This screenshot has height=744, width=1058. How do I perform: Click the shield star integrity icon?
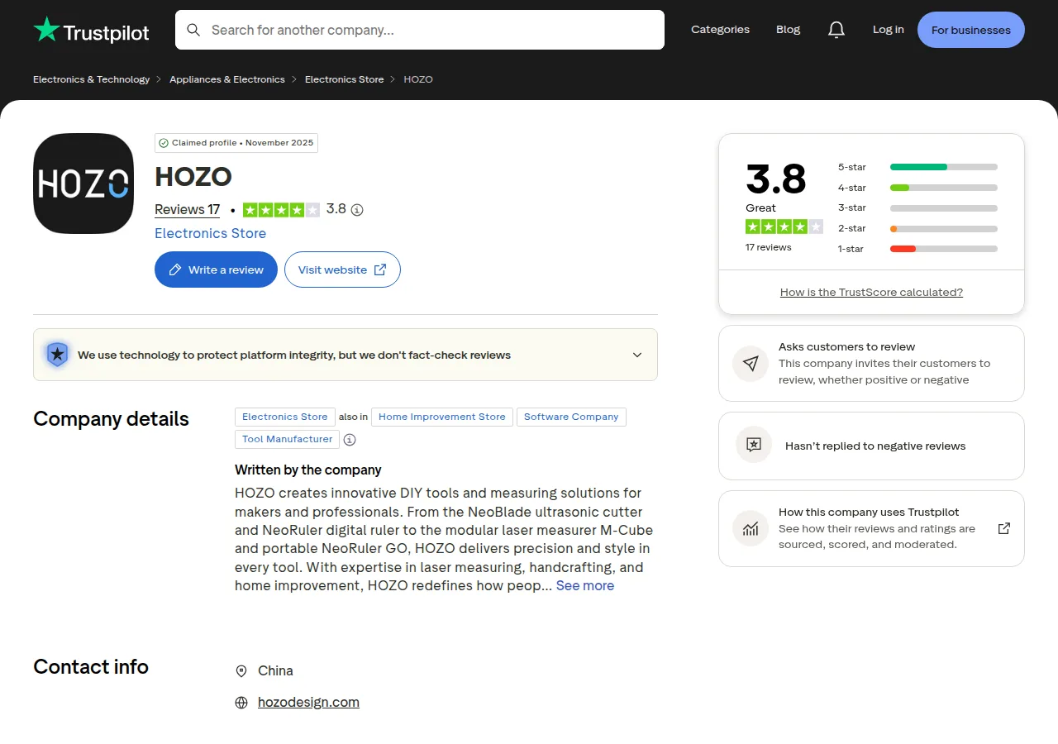[x=57, y=355]
